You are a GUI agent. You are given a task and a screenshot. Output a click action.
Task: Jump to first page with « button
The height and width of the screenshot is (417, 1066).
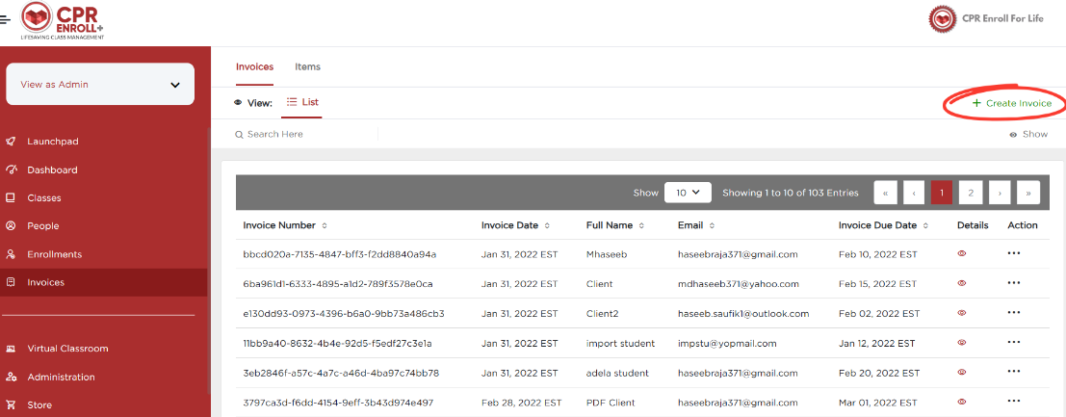point(885,193)
